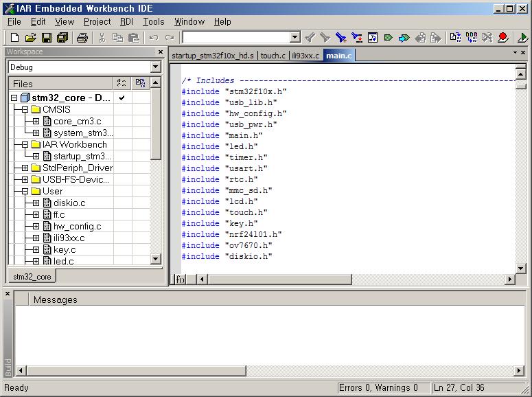532x397 pixels.
Task: Click files column configuration status icon
Action: [x=122, y=83]
